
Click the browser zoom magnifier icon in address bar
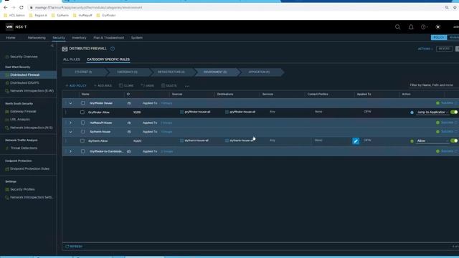447,7
